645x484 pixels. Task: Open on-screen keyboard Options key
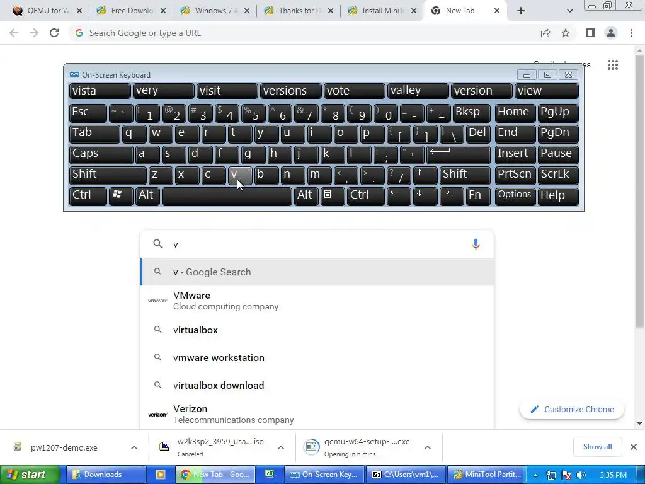point(515,195)
